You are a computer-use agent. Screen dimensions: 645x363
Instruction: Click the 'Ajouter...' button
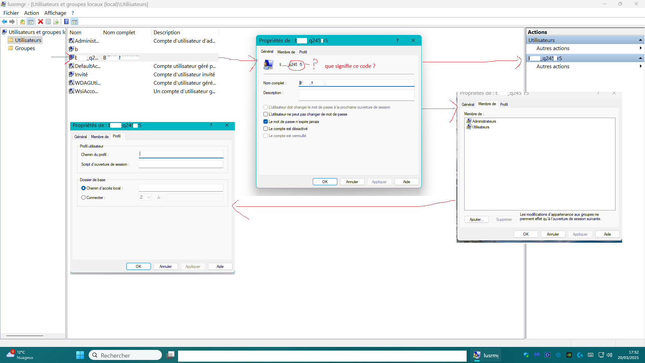tap(476, 219)
